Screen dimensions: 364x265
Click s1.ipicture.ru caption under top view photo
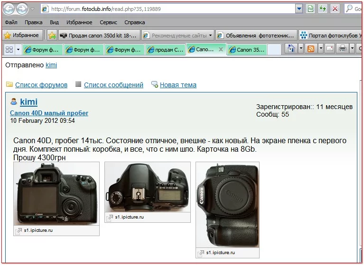pyautogui.click(x=129, y=217)
